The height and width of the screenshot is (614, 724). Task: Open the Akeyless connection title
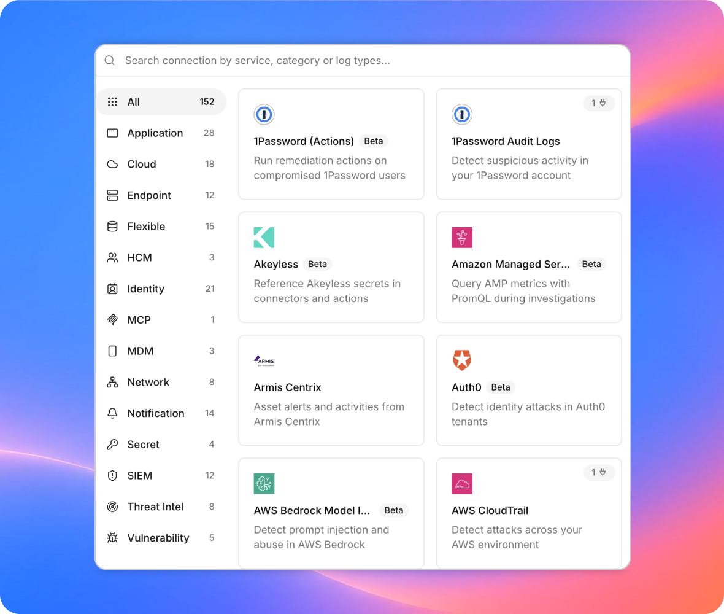coord(275,264)
